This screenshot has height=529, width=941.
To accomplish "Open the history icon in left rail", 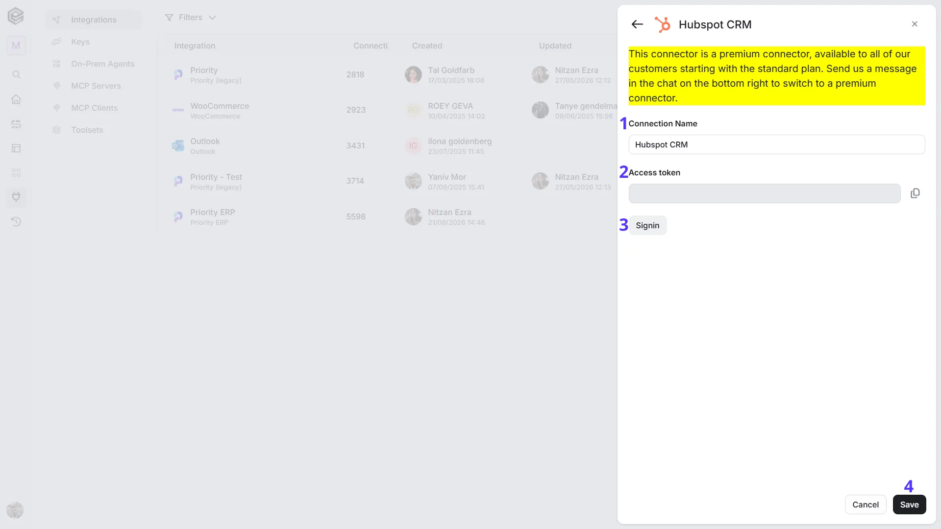I will click(x=16, y=222).
